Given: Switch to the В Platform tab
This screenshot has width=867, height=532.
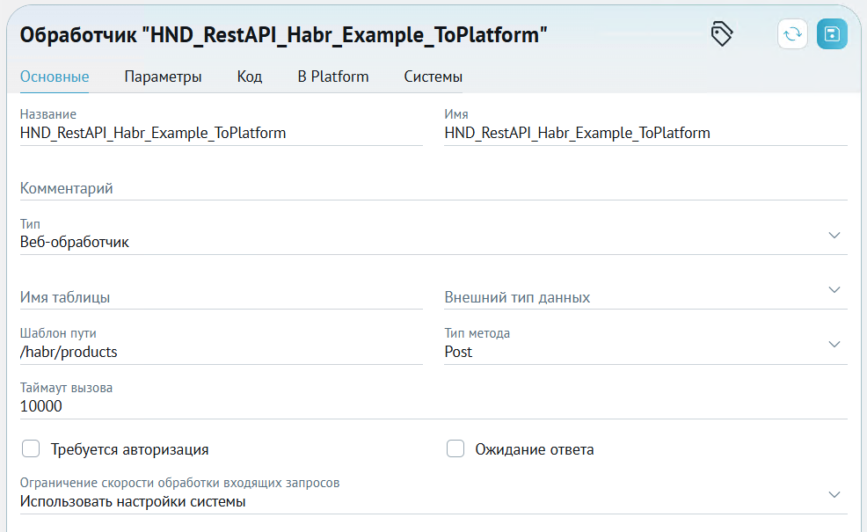Looking at the screenshot, I should click(x=333, y=77).
